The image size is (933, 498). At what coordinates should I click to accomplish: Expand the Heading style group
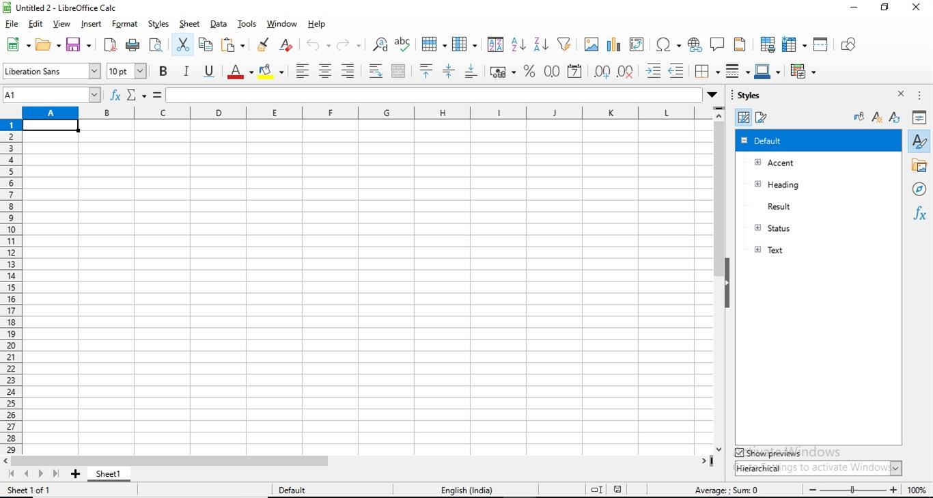757,184
